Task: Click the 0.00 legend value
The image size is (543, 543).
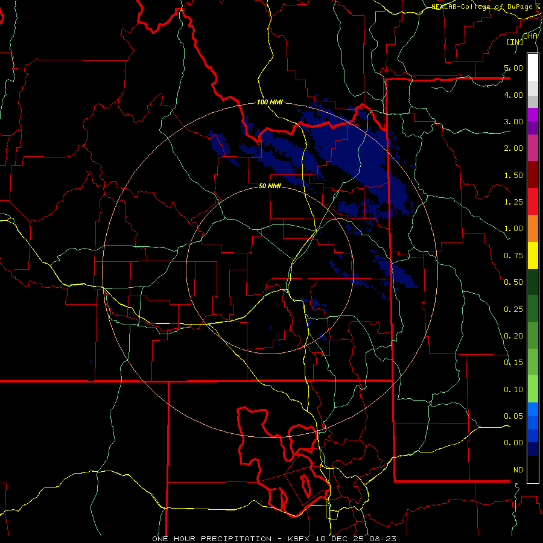Action: click(513, 443)
